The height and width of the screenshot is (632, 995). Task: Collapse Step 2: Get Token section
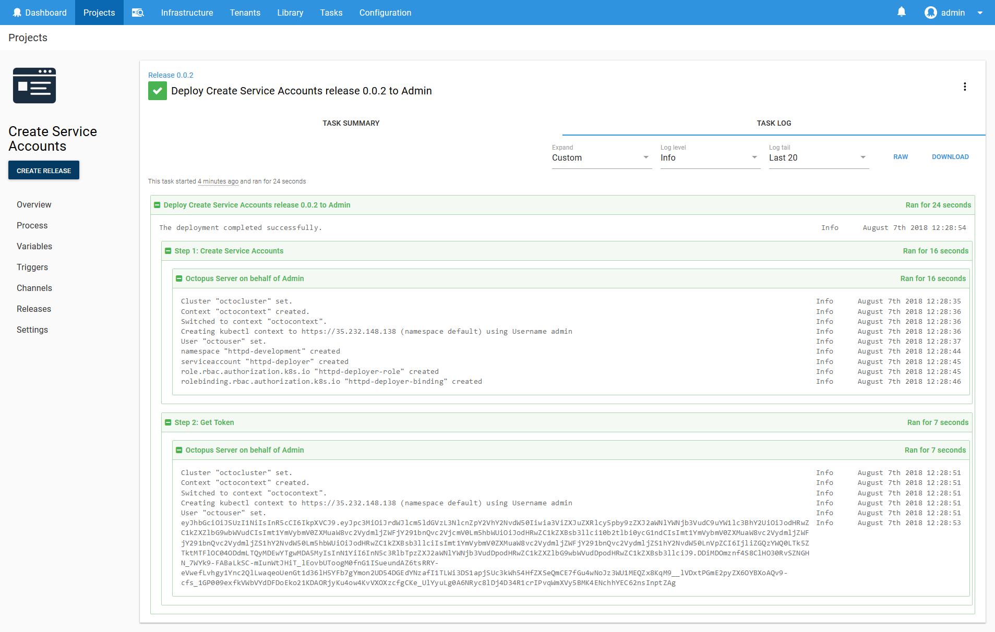[x=168, y=422]
